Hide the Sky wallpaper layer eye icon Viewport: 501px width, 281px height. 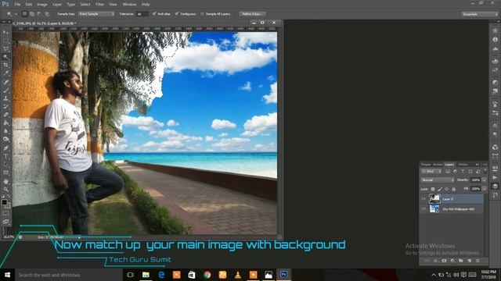(x=424, y=209)
